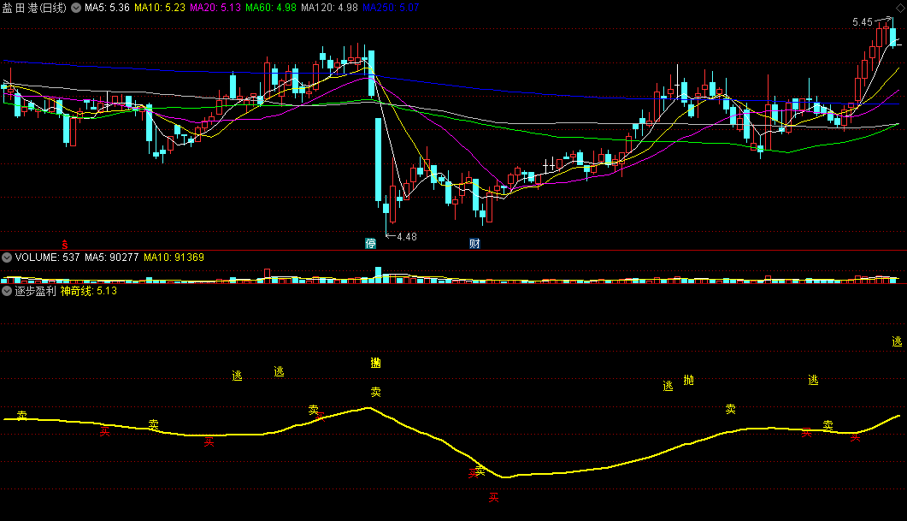This screenshot has width=907, height=521.
Task: Select the MA20: 5.13 label
Action: (215, 8)
